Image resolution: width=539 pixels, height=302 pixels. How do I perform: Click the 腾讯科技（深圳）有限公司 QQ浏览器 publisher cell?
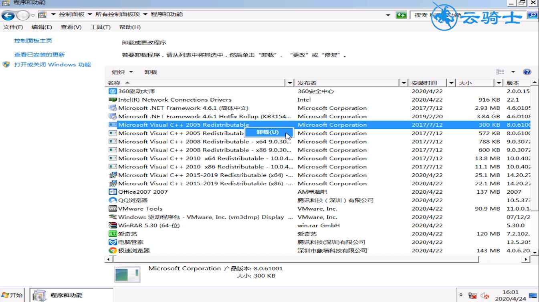pos(335,200)
